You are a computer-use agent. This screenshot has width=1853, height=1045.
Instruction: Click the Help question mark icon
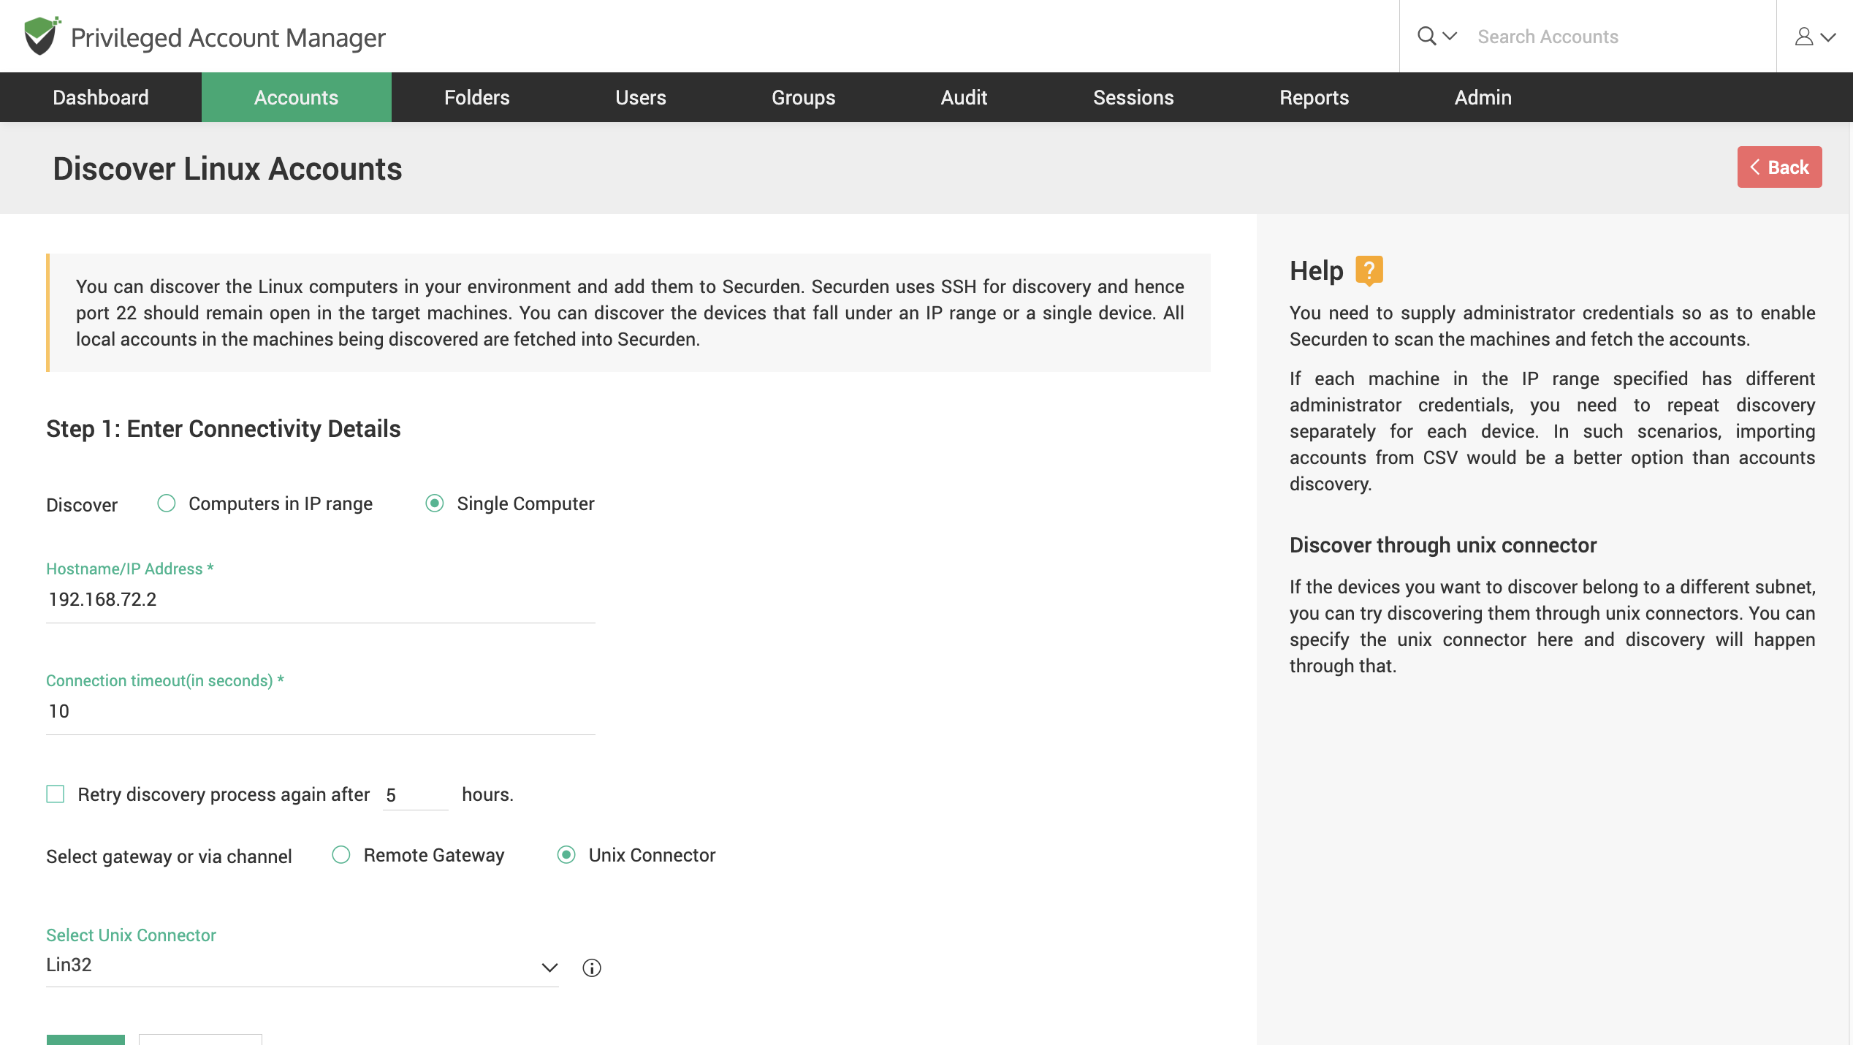click(x=1369, y=270)
